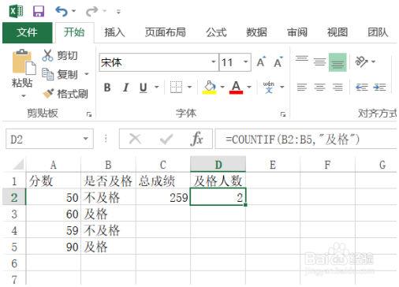
Task: Click the Save floppy disk icon
Action: coord(39,11)
